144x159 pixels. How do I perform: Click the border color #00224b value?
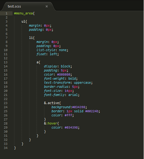tap(92, 111)
